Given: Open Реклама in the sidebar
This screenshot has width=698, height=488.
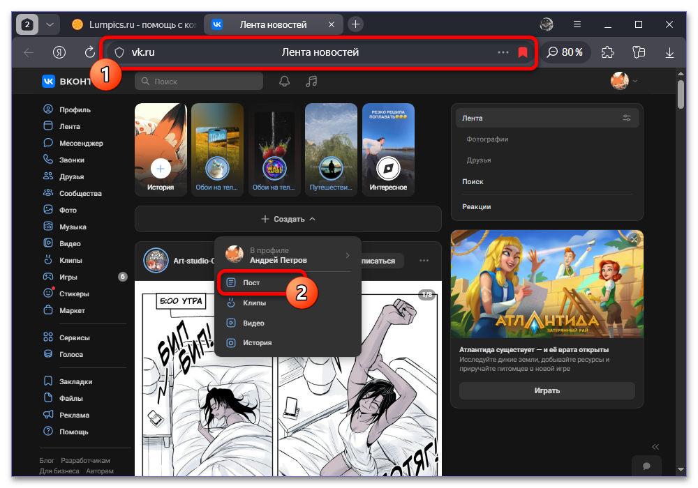Looking at the screenshot, I should tap(66, 415).
